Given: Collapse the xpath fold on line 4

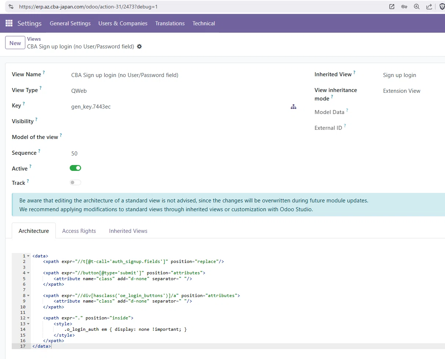Looking at the screenshot, I should click(28, 273).
